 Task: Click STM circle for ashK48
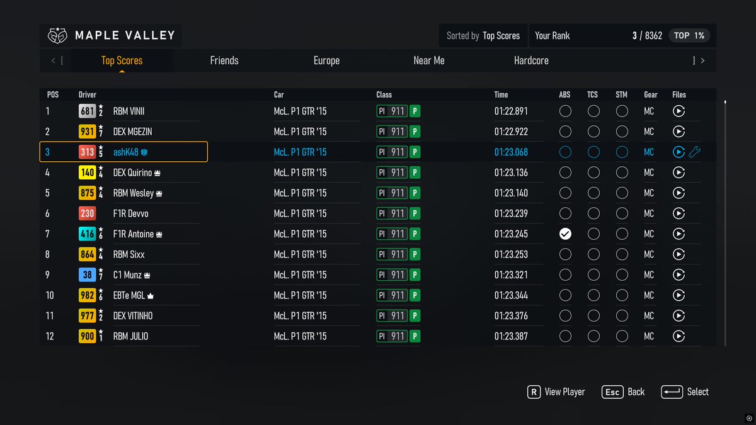tap(622, 152)
